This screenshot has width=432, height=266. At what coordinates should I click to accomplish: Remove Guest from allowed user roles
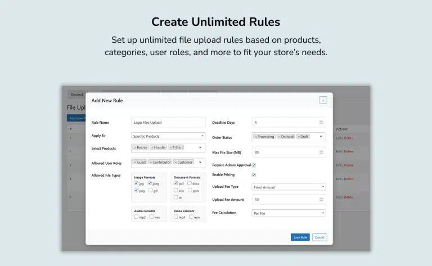[135, 162]
